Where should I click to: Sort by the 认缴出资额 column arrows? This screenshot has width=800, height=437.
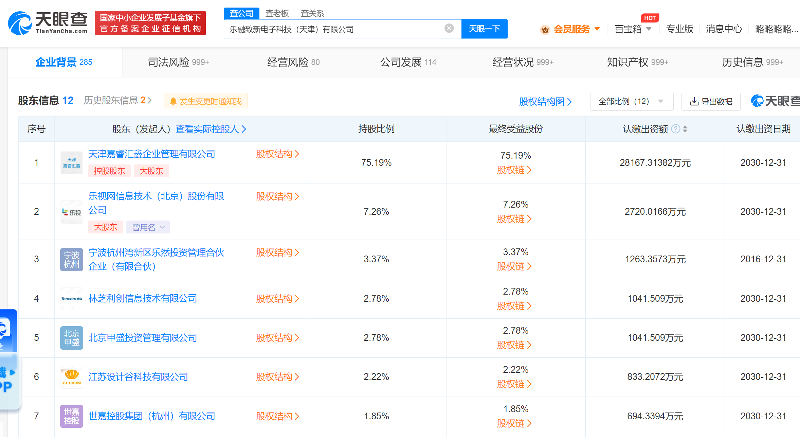point(685,129)
